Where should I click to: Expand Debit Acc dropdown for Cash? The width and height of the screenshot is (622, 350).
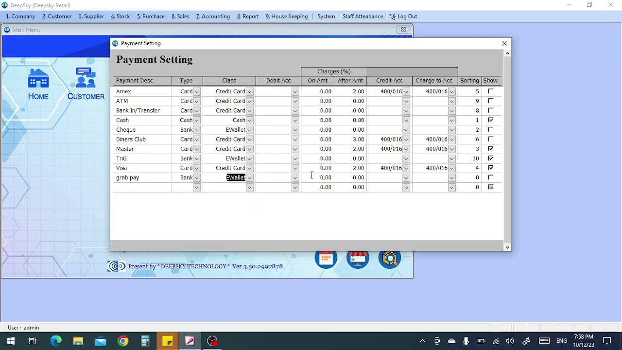click(x=295, y=120)
